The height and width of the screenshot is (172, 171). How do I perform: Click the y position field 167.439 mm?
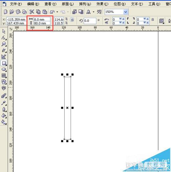pos(16,23)
